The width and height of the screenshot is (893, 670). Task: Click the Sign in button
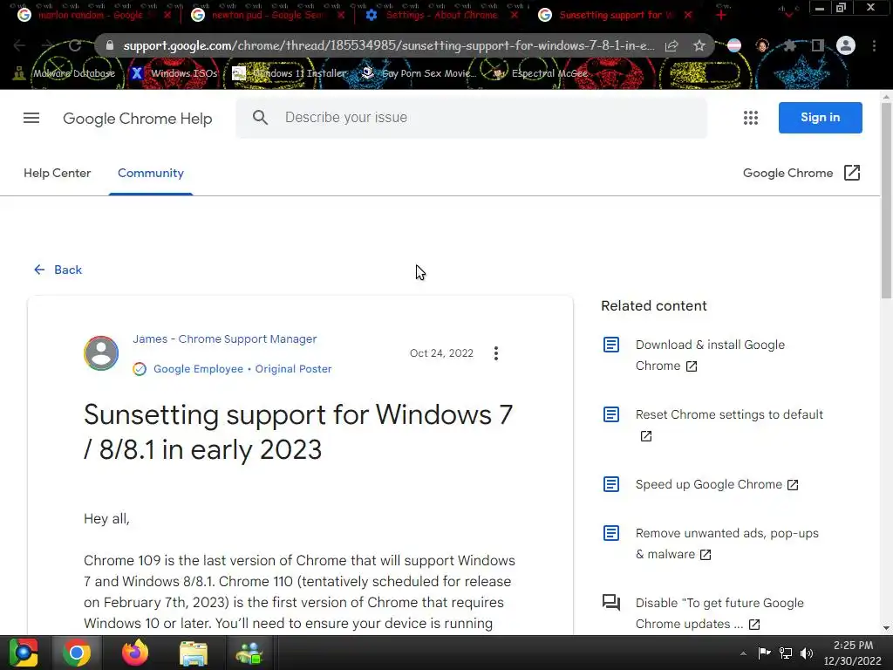click(x=820, y=118)
